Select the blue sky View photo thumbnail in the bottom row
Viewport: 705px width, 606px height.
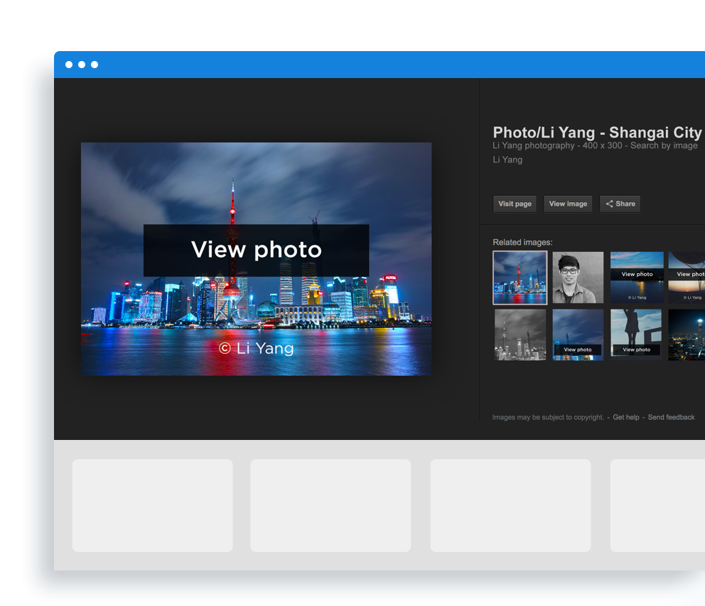point(578,335)
